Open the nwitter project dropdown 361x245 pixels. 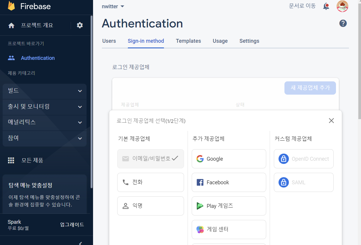(x=113, y=6)
